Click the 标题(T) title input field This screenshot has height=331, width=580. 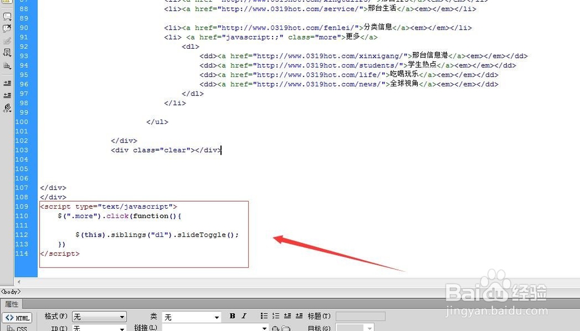[360, 316]
